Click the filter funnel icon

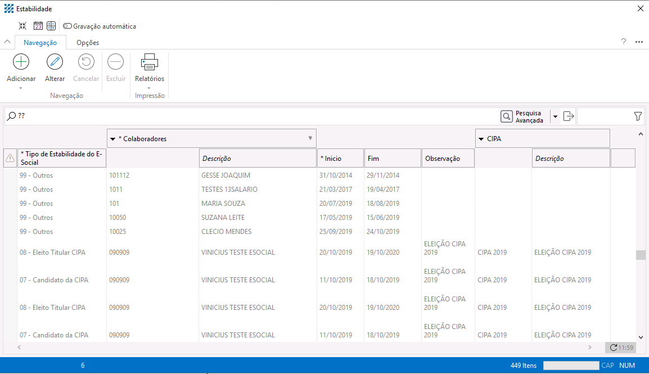(638, 116)
